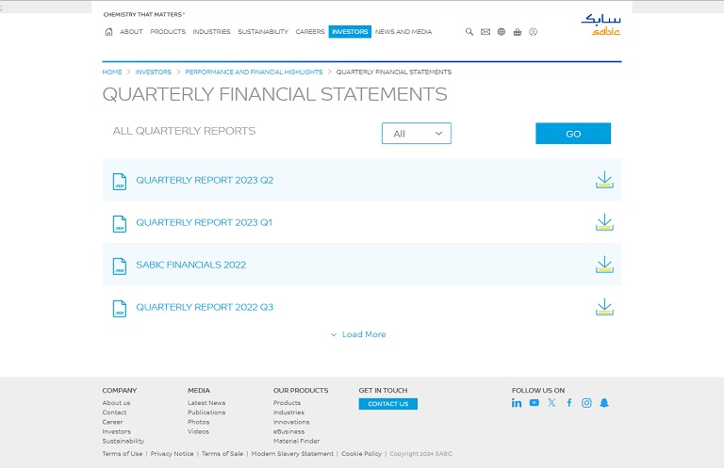The image size is (724, 468).
Task: Expand the list with Load More
Action: pos(358,334)
